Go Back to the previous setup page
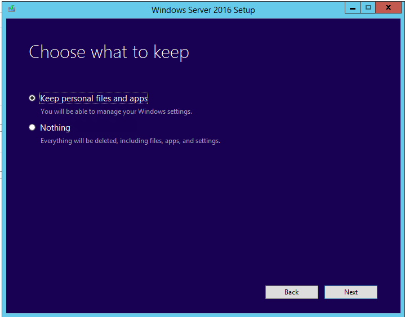 tap(292, 292)
